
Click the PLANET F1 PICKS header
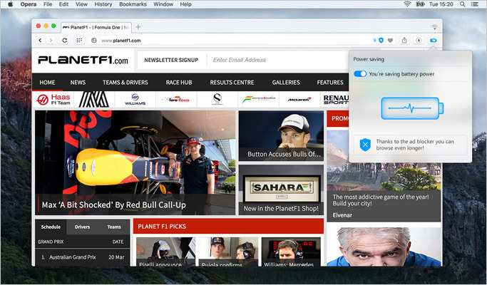(228, 227)
